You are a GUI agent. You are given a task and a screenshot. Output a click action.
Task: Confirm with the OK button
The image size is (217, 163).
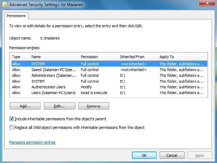click(x=144, y=155)
